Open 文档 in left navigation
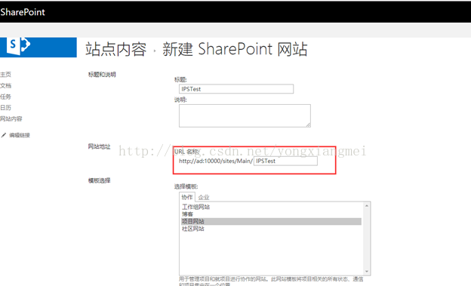471x286 pixels. [x=6, y=85]
